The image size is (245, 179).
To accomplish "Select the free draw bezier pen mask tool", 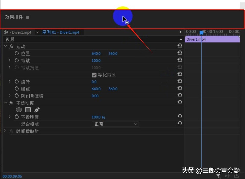I will pos(37,110).
